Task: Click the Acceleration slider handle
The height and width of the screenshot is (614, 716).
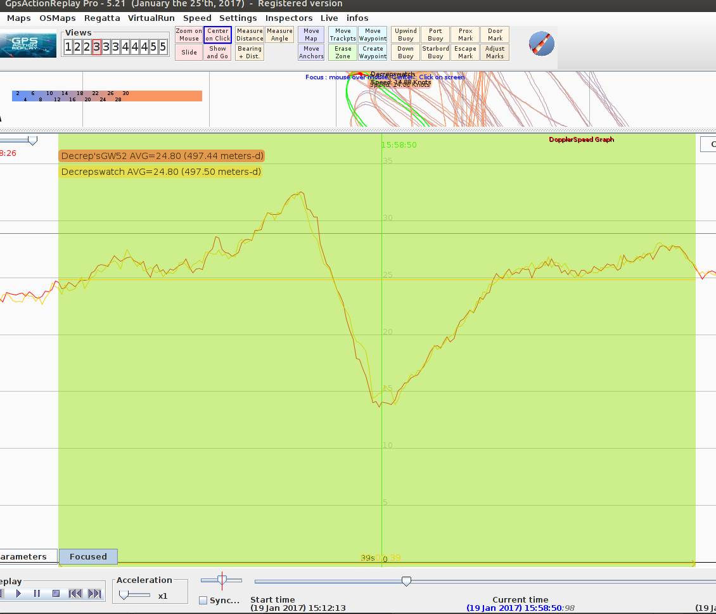Action: 124,595
